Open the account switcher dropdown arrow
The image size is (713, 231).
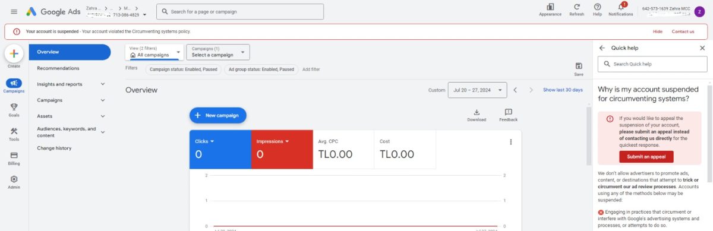[x=144, y=14]
